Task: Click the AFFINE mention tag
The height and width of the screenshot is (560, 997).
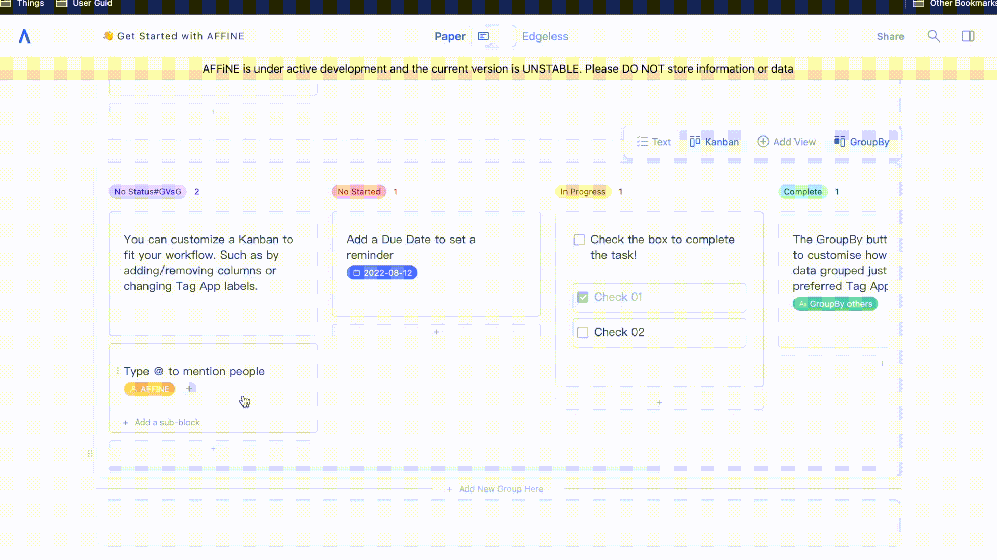Action: (x=150, y=389)
